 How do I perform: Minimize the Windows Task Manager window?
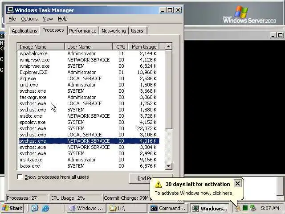[x=162, y=10]
